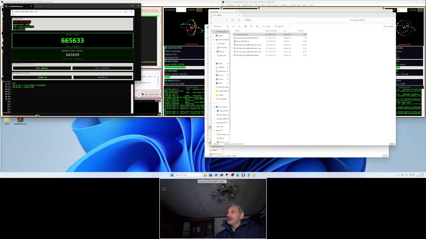426x239 pixels.
Task: Click START INFINITY in the Prime Stream Core window
Action: [42, 68]
